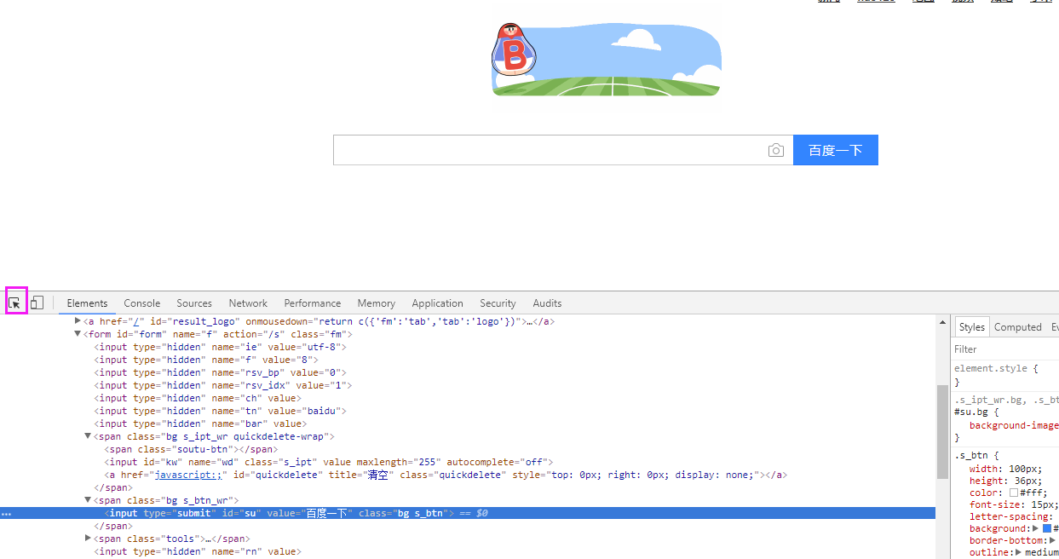Viewport: 1059px width, 559px height.
Task: Open the Sources tab
Action: click(x=194, y=303)
